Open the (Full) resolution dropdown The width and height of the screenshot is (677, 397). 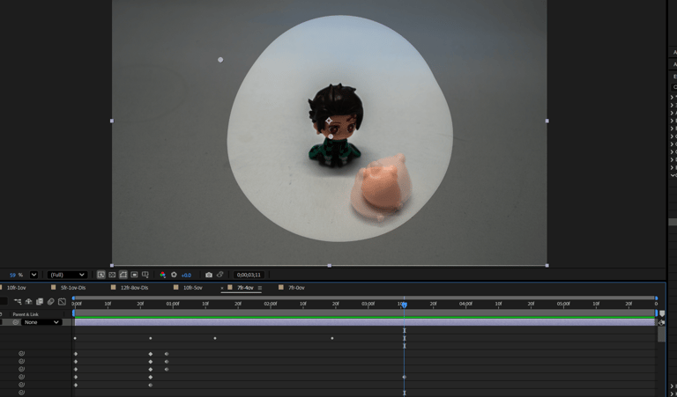click(x=67, y=275)
